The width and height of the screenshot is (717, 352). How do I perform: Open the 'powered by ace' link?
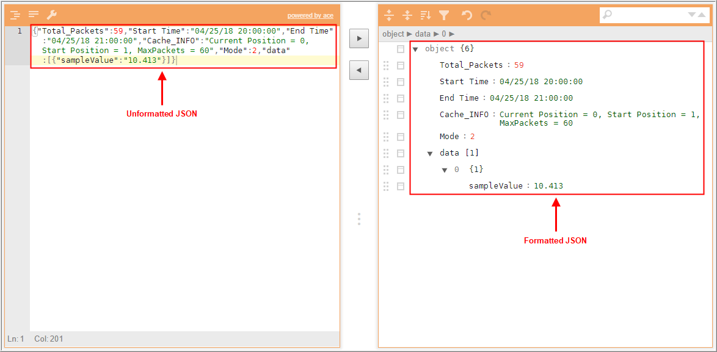click(x=310, y=16)
